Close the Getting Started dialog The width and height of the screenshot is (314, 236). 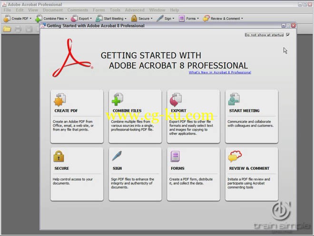pyautogui.click(x=294, y=25)
